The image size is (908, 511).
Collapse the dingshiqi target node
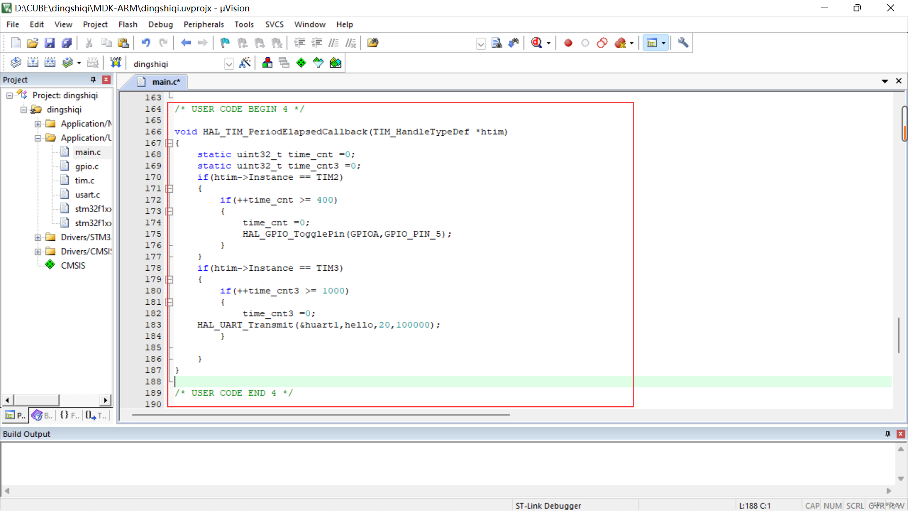pyautogui.click(x=24, y=110)
